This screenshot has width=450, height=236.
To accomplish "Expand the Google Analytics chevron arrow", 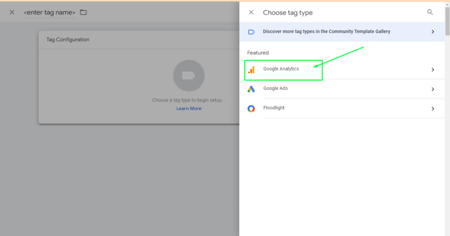I will point(432,70).
